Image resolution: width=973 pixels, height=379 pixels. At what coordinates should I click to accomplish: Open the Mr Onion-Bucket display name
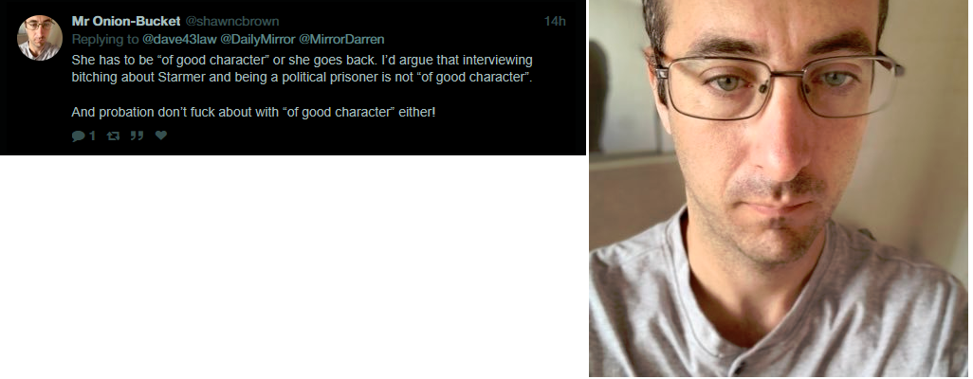click(126, 22)
